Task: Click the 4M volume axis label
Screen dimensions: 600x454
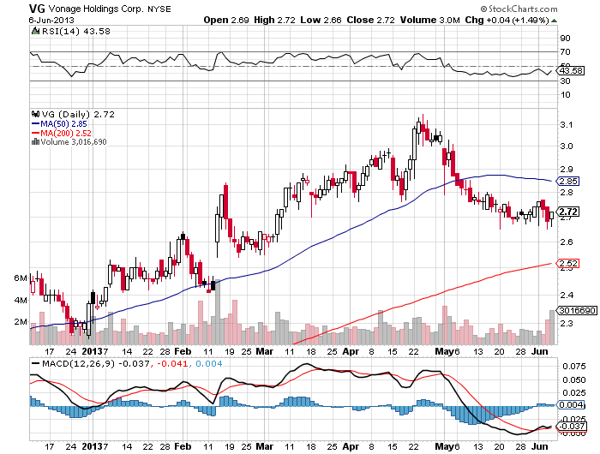Action: click(x=21, y=301)
